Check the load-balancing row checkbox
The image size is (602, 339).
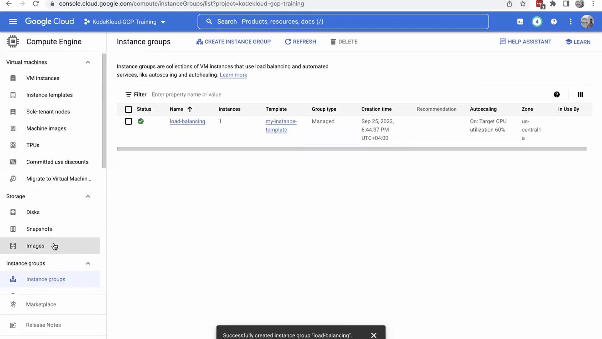coord(129,121)
